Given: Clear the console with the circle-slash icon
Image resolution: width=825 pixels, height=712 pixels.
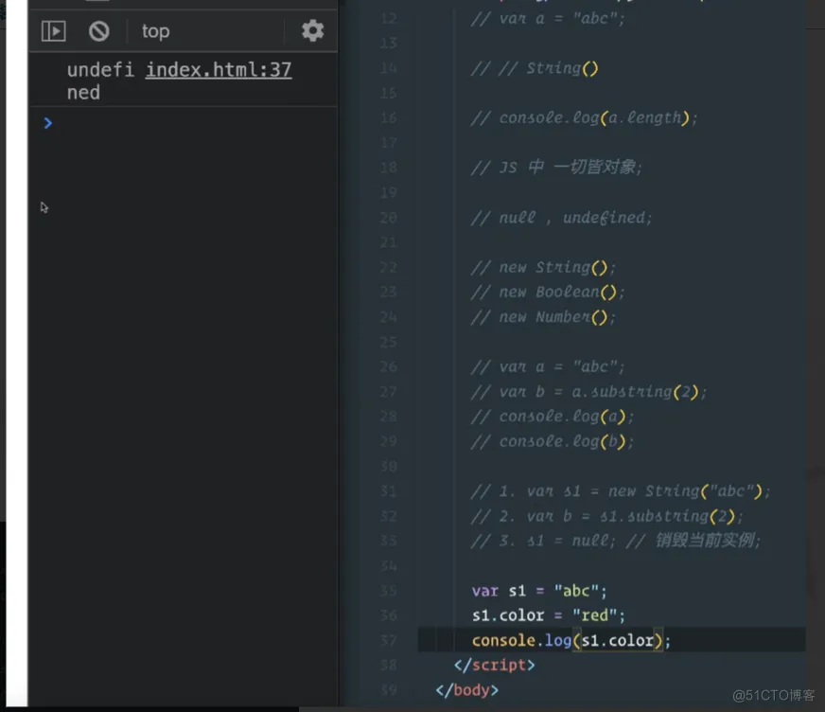Looking at the screenshot, I should tap(99, 31).
